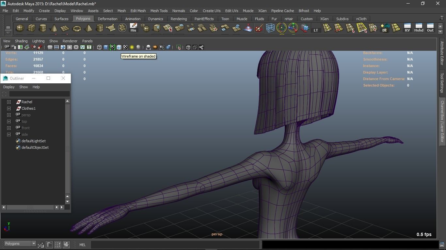
Task: Switch to the Rendering shelf tab
Action: tap(179, 19)
